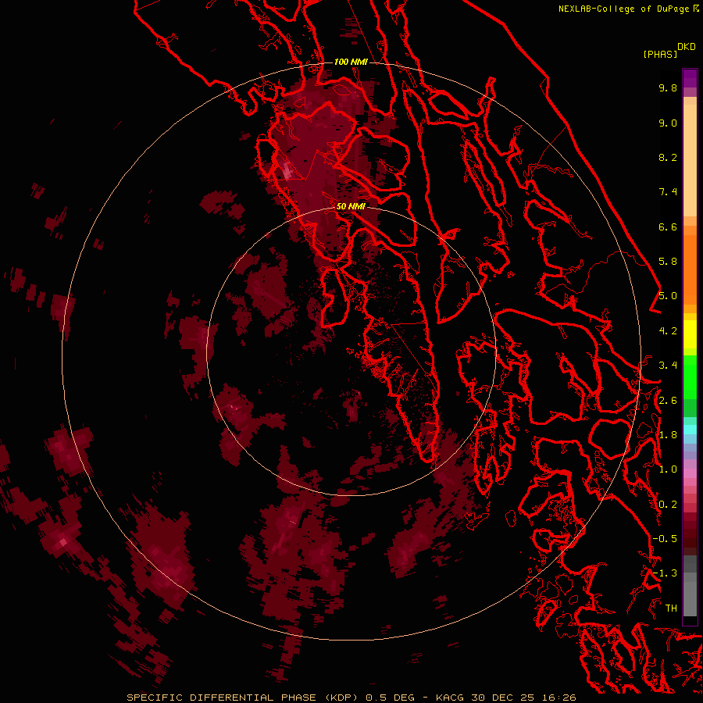The height and width of the screenshot is (703, 703).
Task: Click the 50 NMI range ring label
Action: point(351,206)
